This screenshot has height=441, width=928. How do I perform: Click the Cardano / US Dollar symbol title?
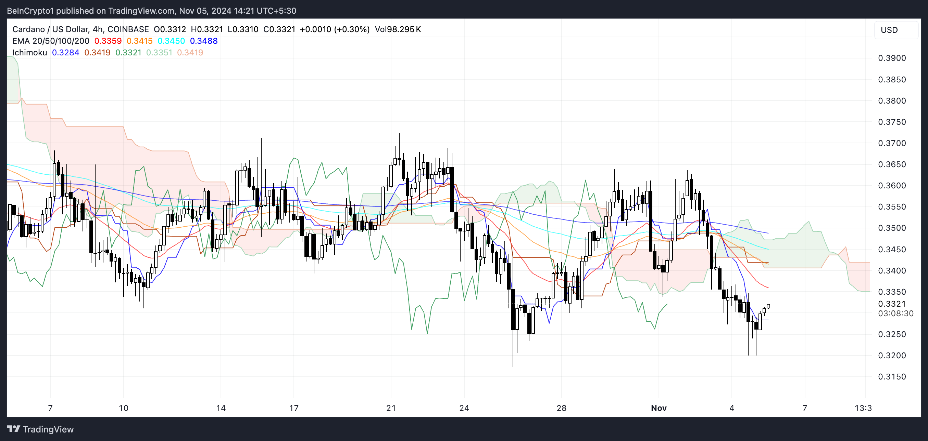(50, 29)
